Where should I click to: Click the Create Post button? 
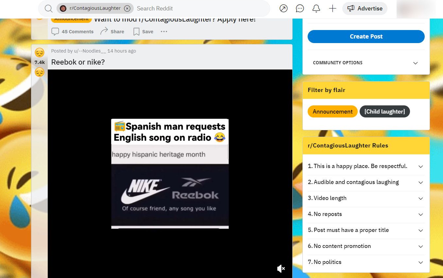tap(366, 37)
